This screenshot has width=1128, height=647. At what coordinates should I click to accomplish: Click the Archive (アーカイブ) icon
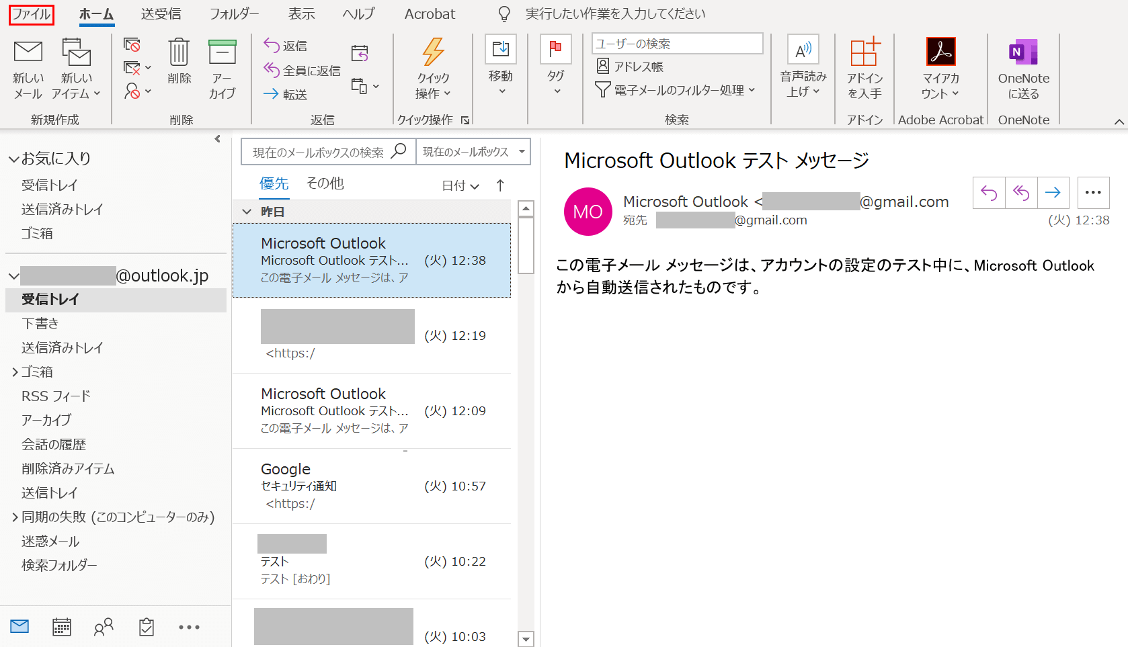(x=222, y=52)
